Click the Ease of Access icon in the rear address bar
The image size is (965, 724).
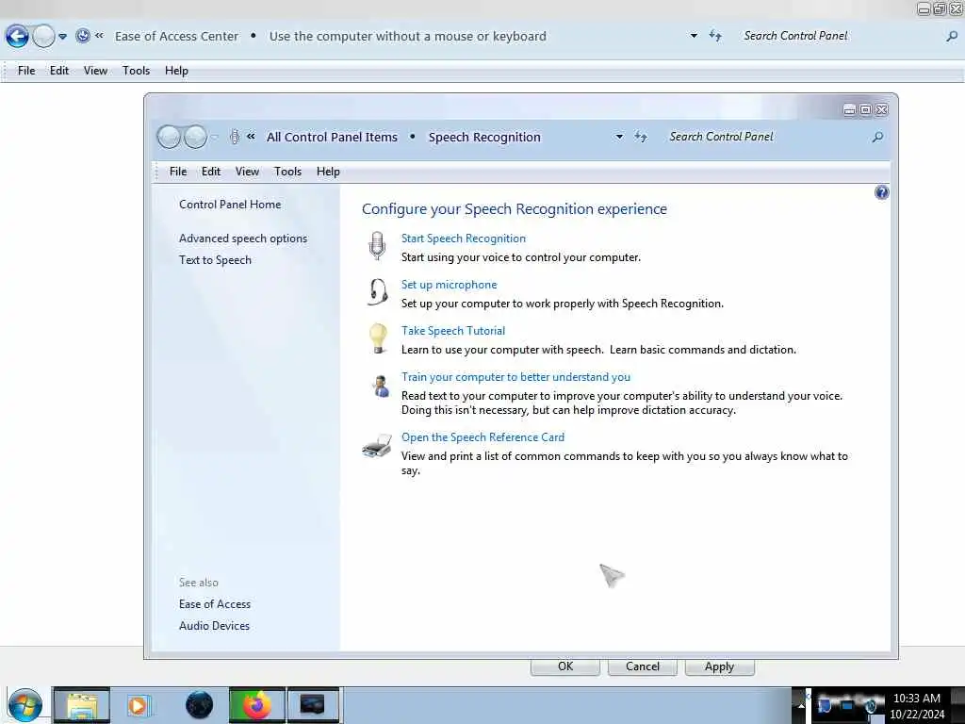[83, 36]
